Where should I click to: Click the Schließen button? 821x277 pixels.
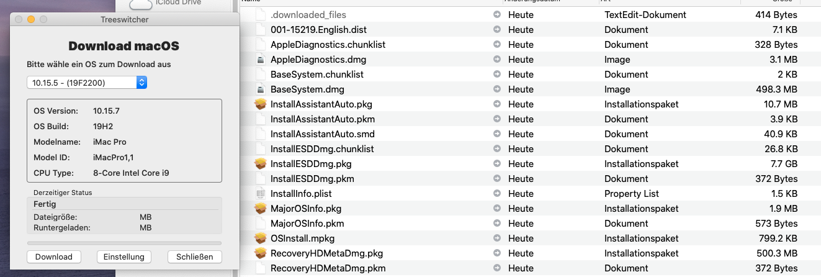coord(194,257)
